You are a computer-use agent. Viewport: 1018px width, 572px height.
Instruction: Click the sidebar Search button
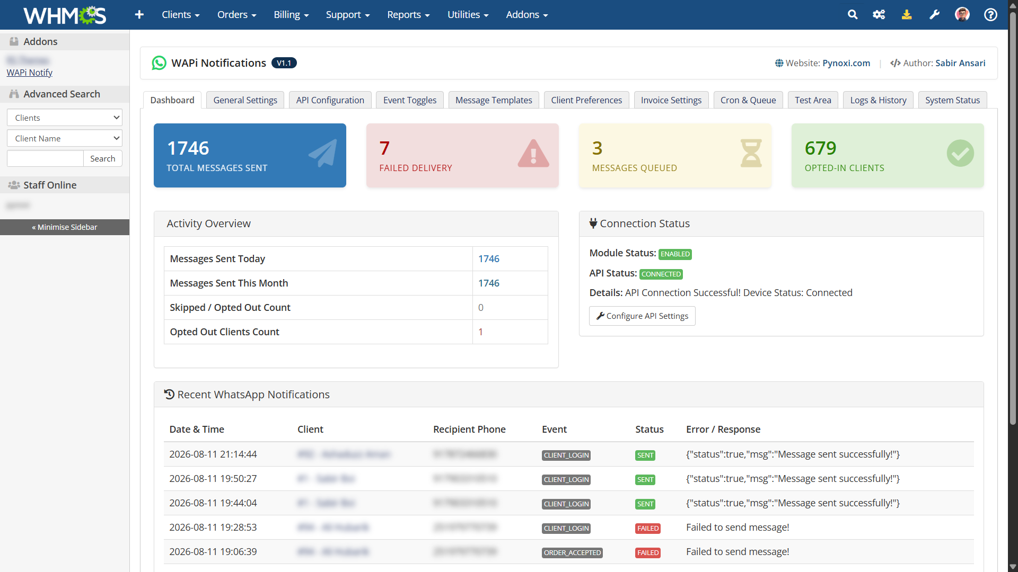pos(102,158)
